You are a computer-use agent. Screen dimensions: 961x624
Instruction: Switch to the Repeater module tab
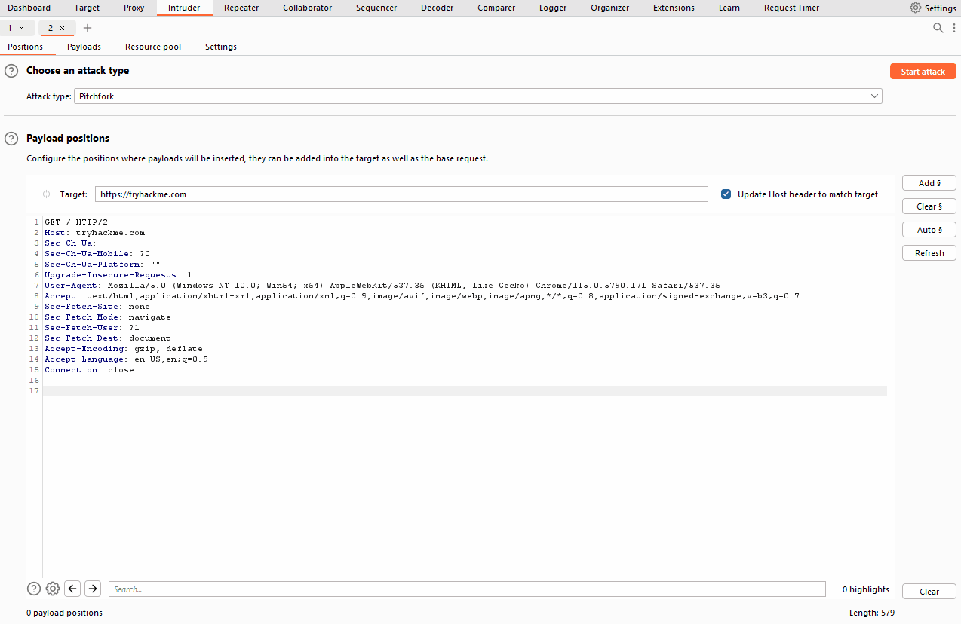coord(241,8)
